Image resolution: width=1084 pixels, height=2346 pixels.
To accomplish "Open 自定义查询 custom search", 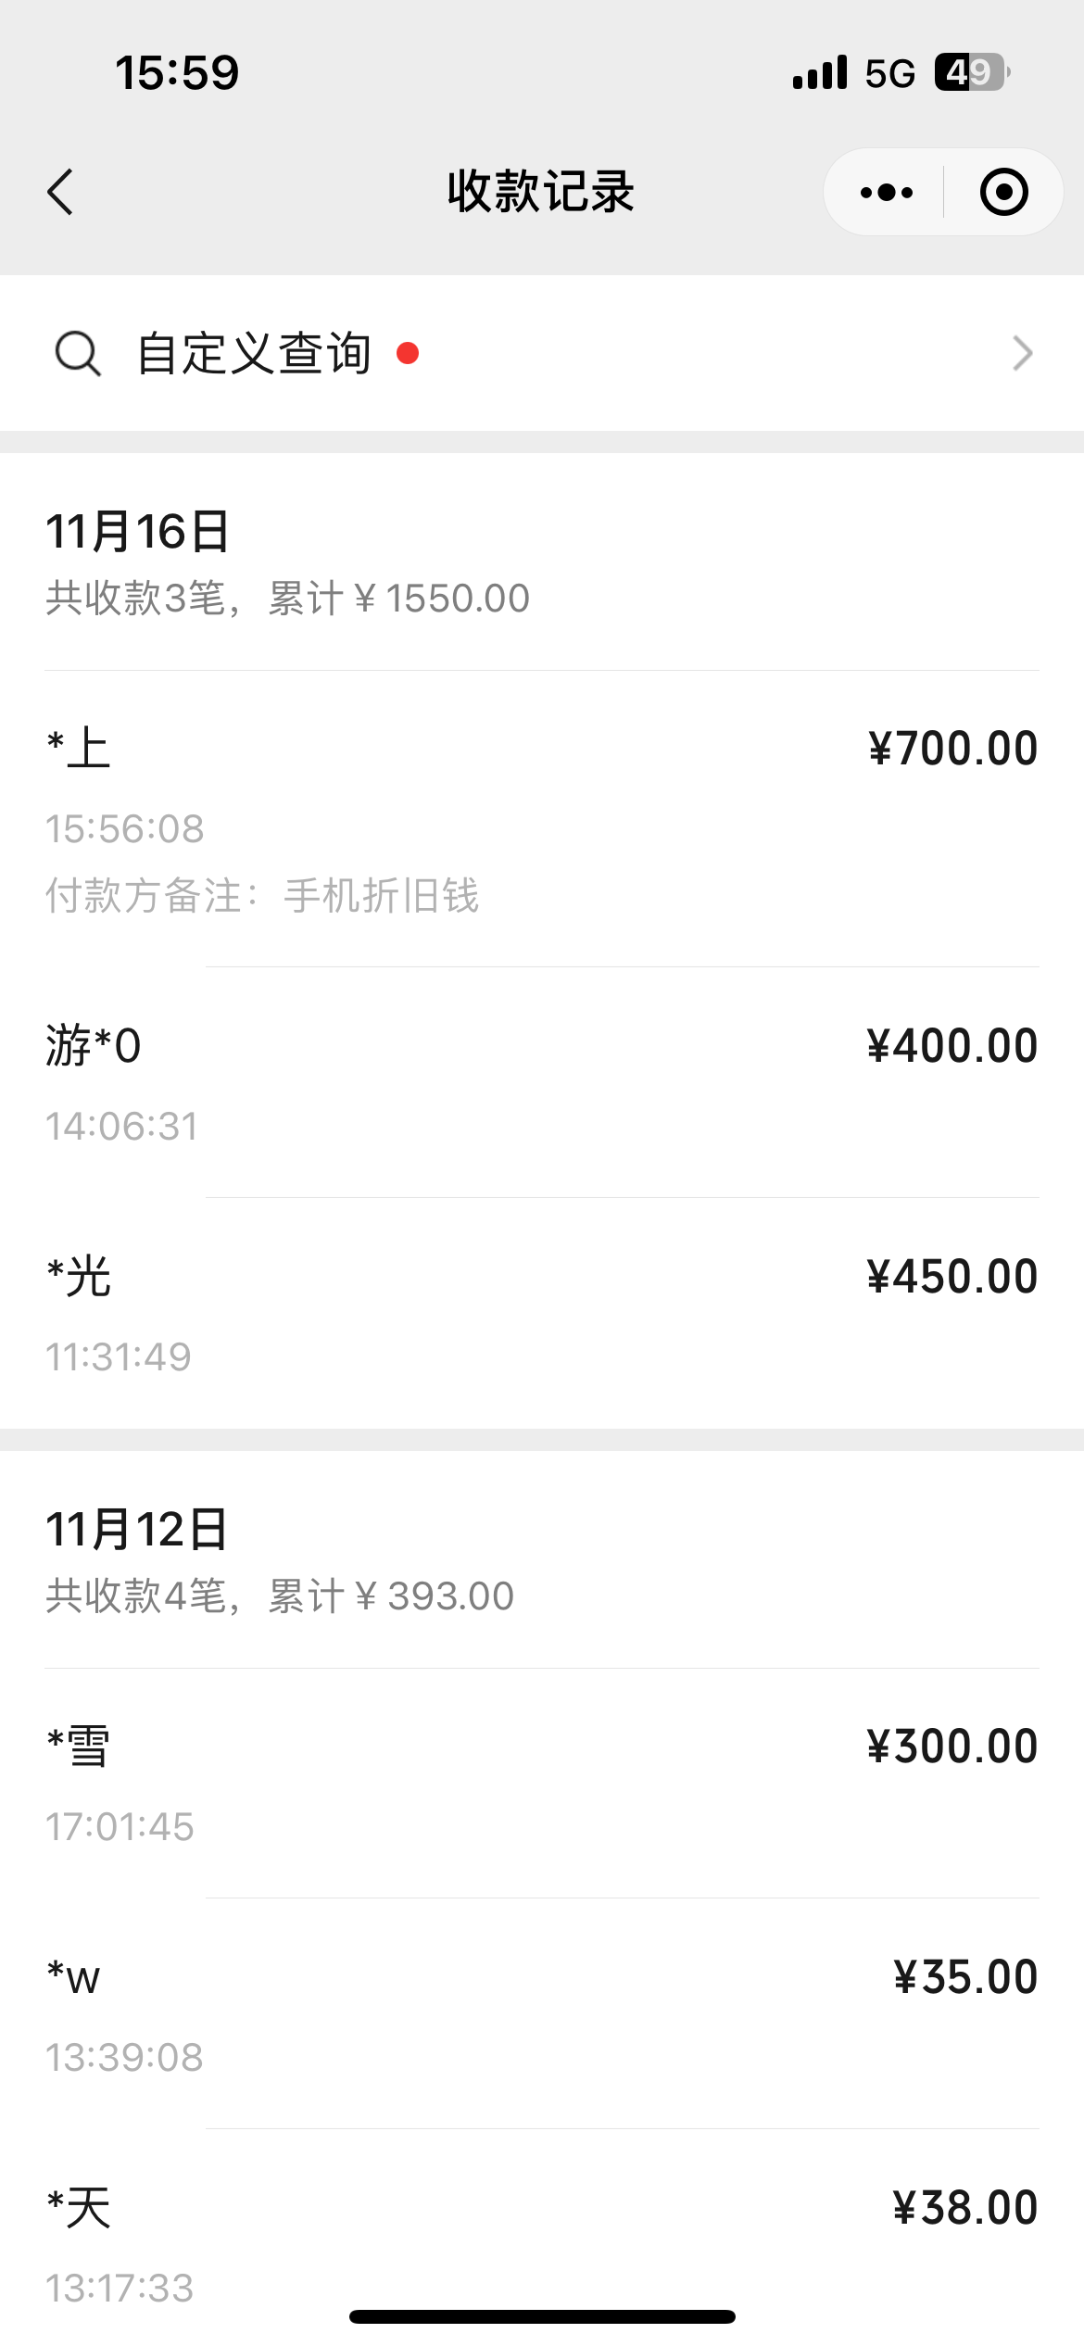I will (254, 354).
